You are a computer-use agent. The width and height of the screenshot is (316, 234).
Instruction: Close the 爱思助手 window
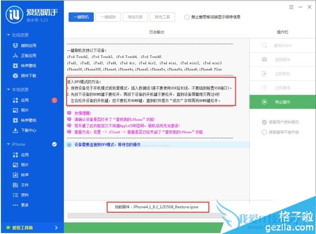pyautogui.click(x=310, y=7)
